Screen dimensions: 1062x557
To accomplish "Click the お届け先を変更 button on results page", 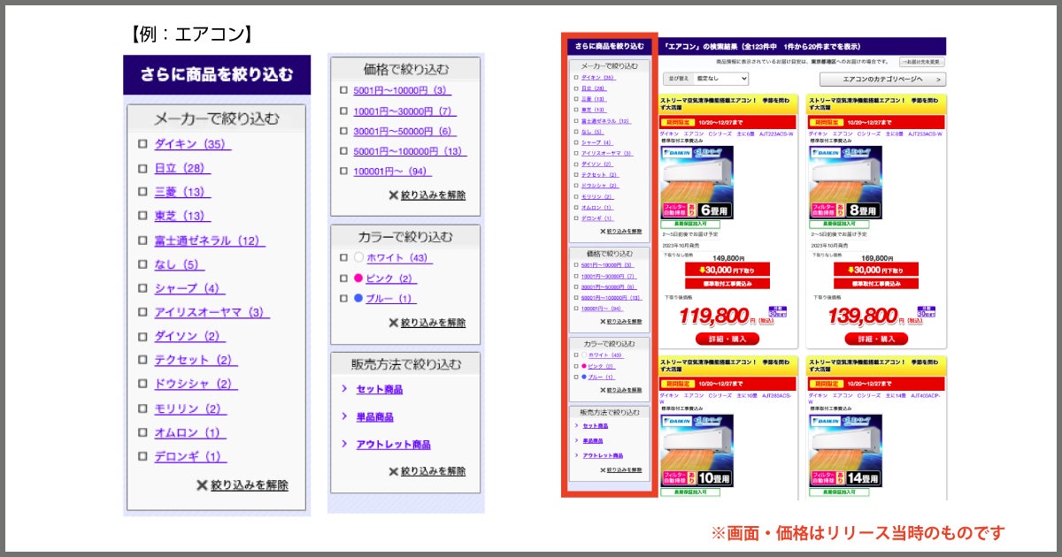I will point(921,62).
